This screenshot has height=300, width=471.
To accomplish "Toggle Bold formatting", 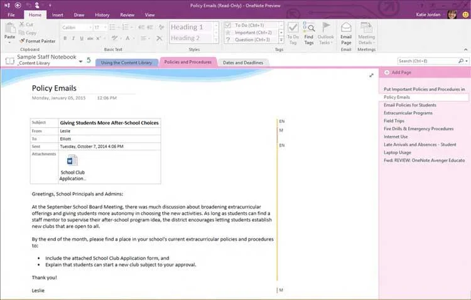I will [x=65, y=38].
